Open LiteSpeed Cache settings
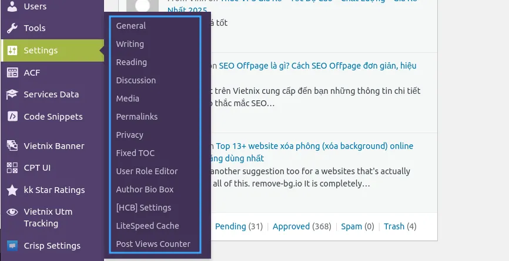509x261 pixels. click(148, 225)
